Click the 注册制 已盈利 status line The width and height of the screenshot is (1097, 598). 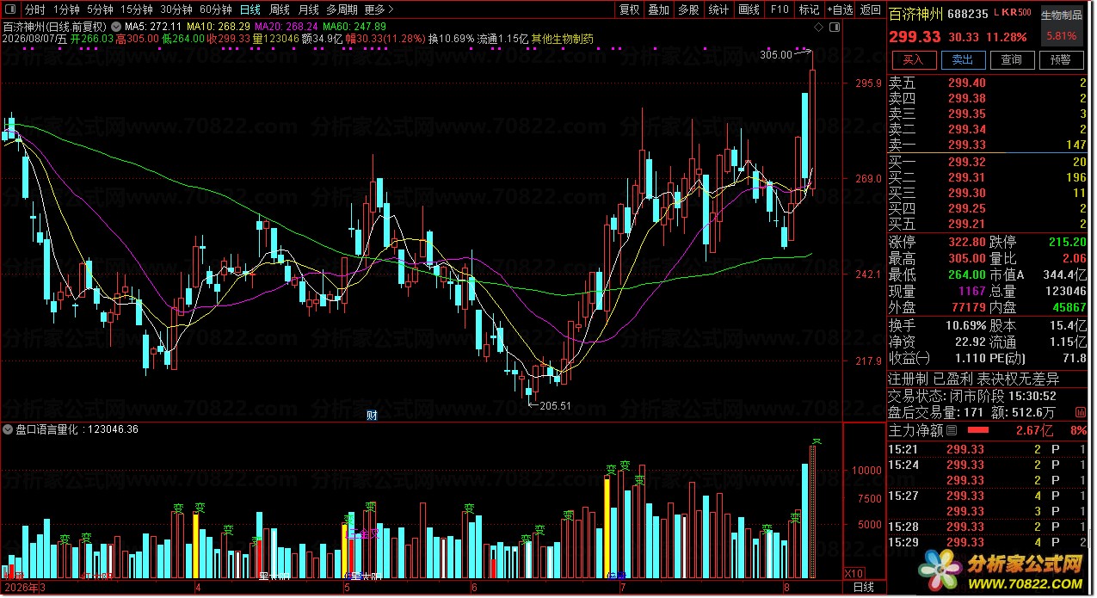(974, 379)
